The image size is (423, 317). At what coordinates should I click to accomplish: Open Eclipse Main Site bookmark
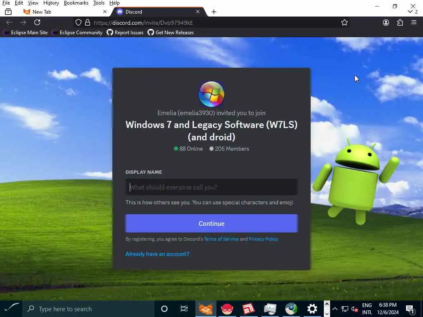pyautogui.click(x=25, y=32)
